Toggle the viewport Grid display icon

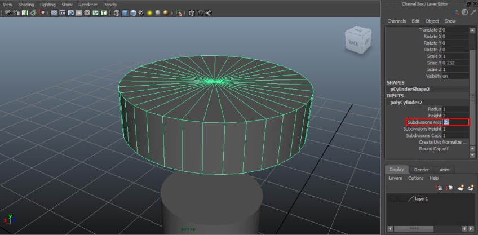click(x=54, y=13)
